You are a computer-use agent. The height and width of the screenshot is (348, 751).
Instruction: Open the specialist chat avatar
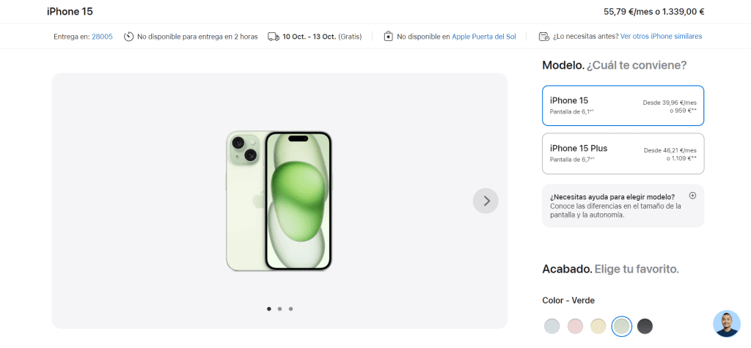click(726, 323)
